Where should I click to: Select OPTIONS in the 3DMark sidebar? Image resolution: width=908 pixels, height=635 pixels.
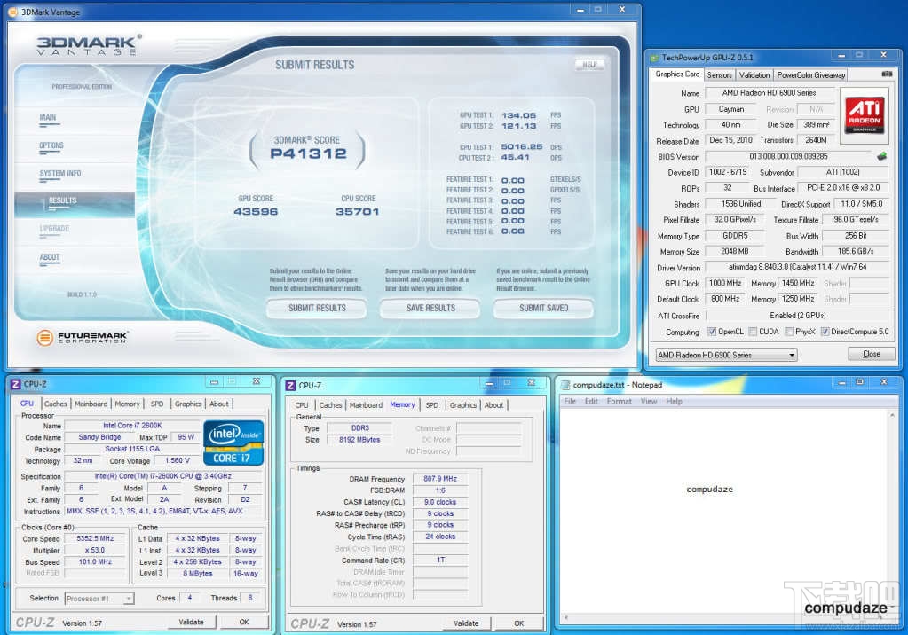coord(51,145)
